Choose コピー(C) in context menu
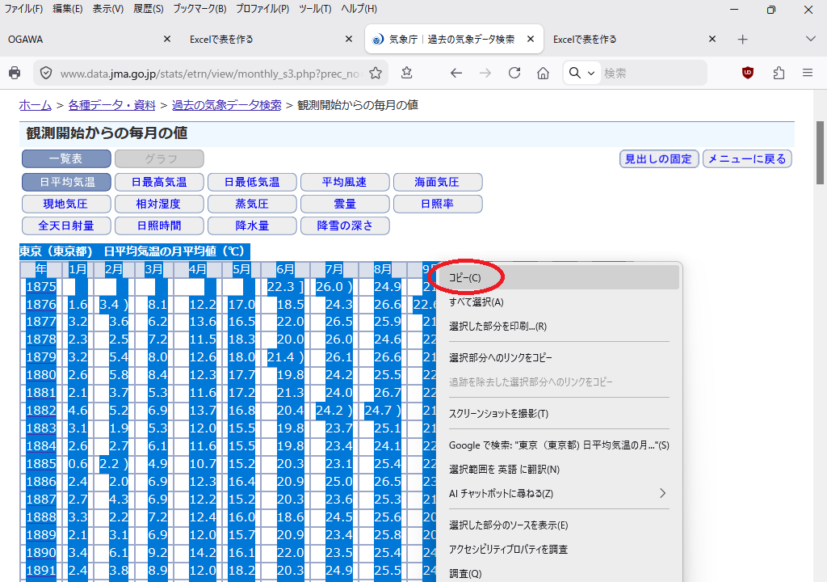Screen dimensions: 827x582 (x=559, y=278)
